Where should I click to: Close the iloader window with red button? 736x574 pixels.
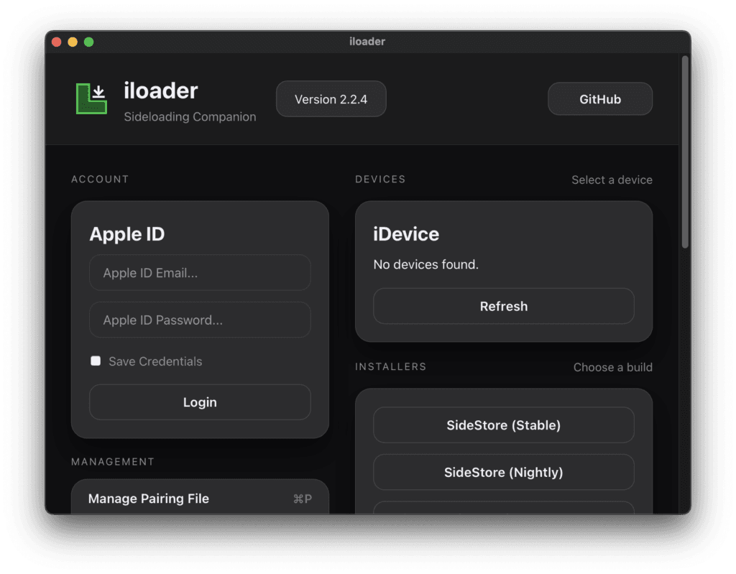[57, 42]
